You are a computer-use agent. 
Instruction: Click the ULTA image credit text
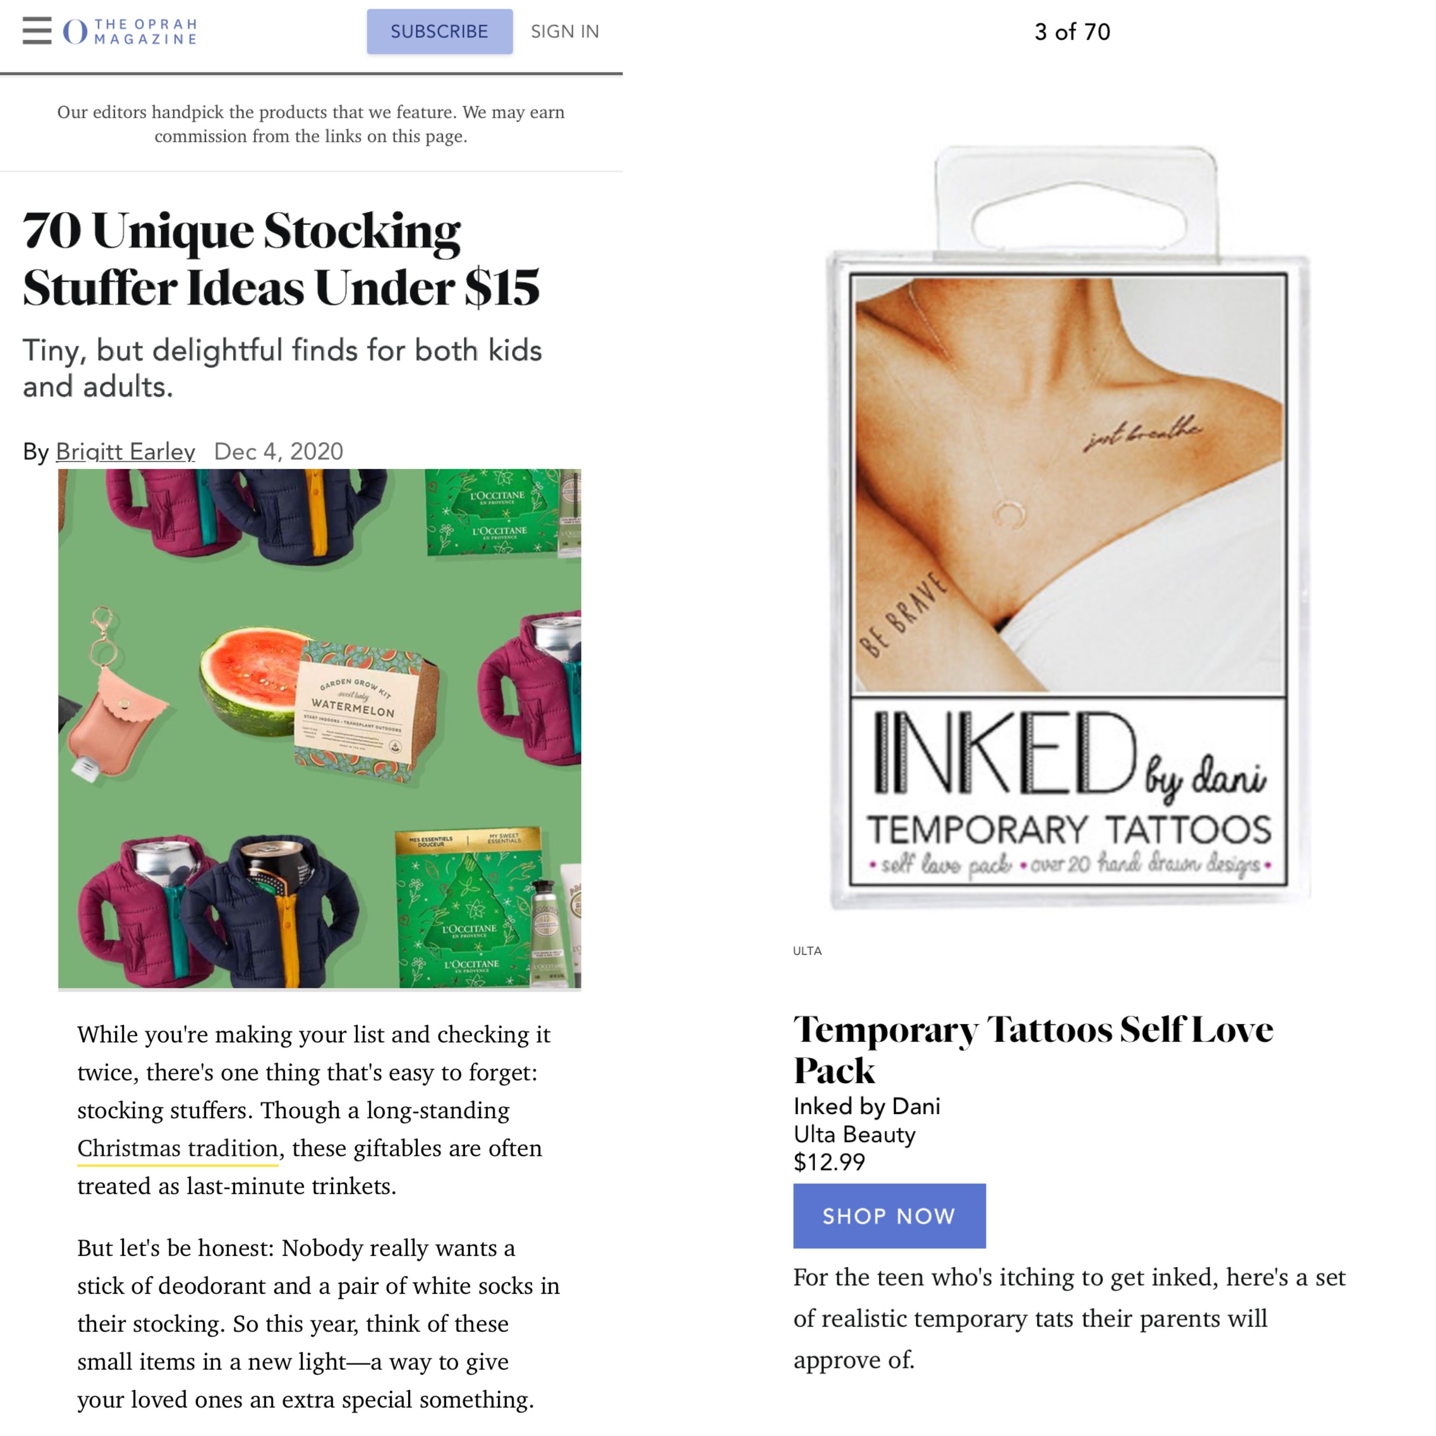(807, 951)
